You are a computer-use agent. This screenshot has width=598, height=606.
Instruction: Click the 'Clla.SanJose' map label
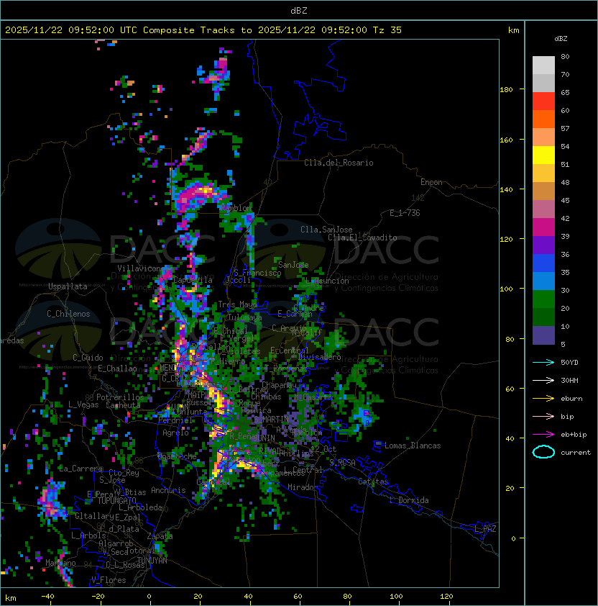(x=326, y=230)
